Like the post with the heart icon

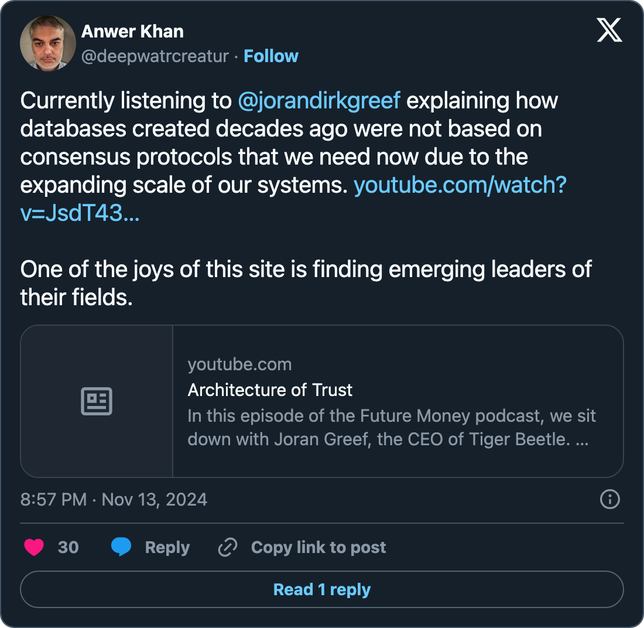pos(34,548)
